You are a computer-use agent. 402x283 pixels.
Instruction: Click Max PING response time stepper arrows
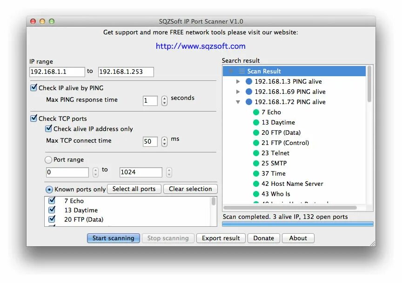tap(164, 101)
